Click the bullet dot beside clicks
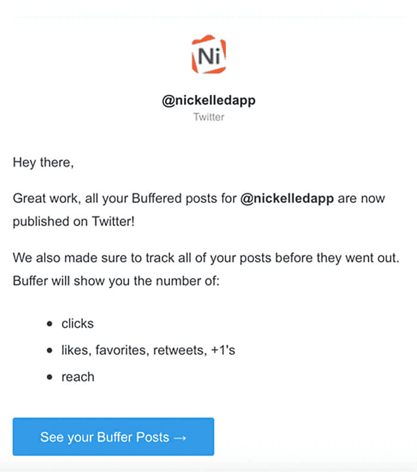The width and height of the screenshot is (417, 472). (50, 324)
